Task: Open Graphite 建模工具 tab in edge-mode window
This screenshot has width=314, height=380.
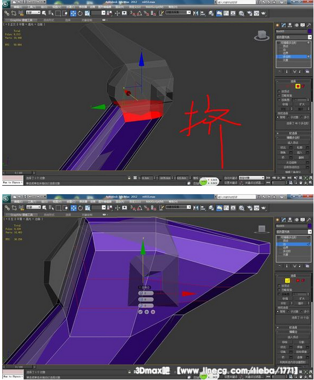Action: tap(22, 215)
